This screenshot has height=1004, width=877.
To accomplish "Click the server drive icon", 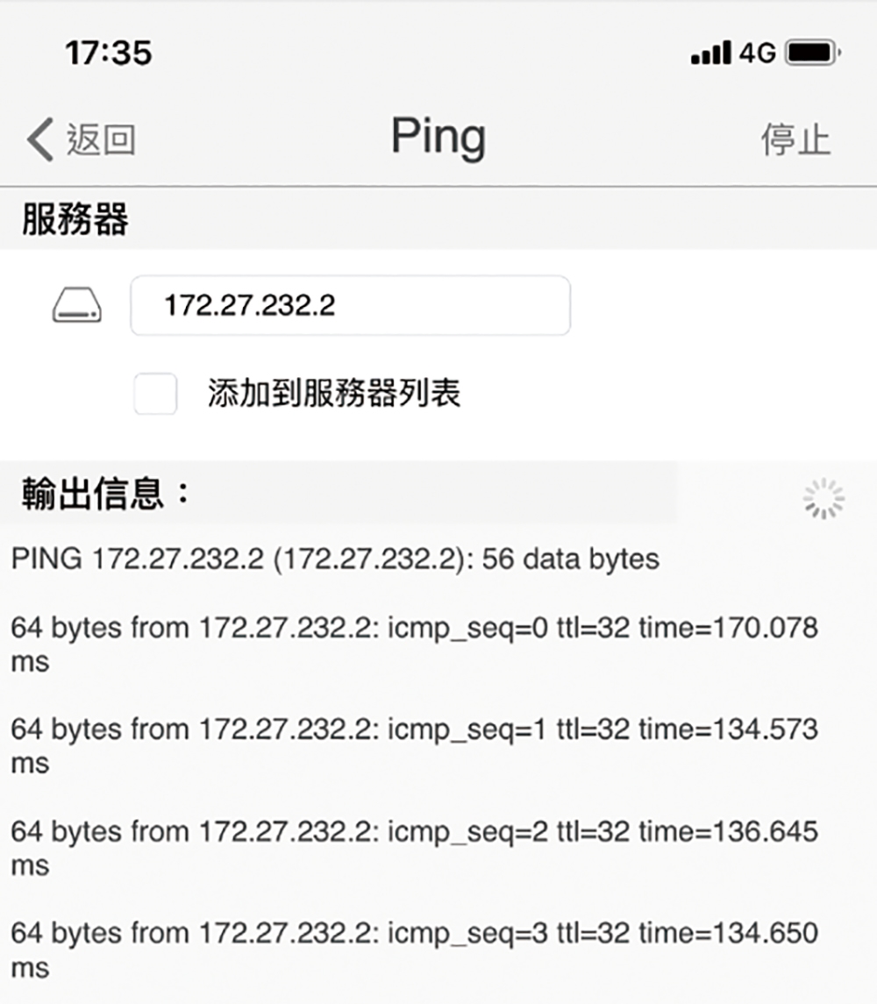I will click(77, 305).
